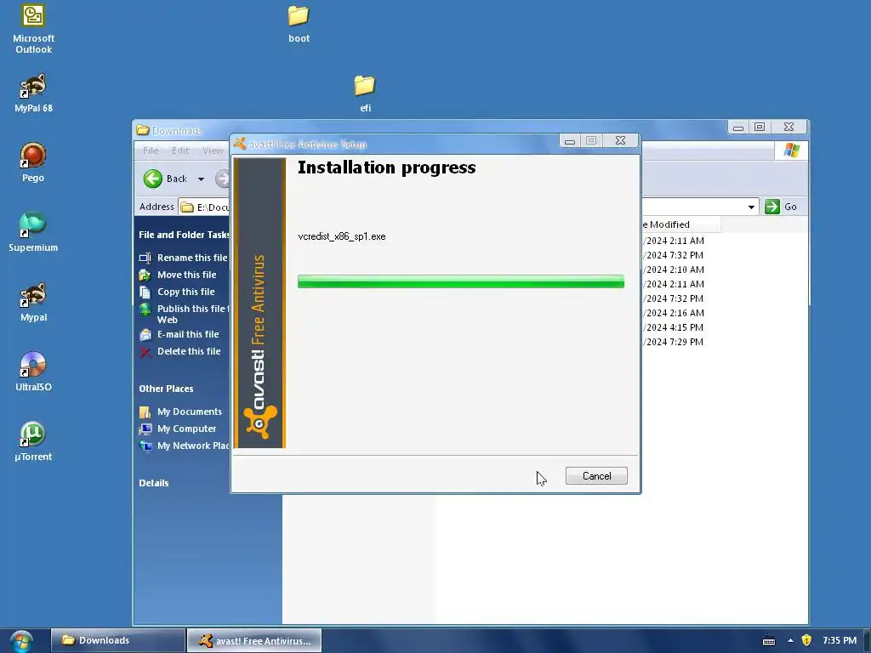Click the 7:35 PM taskbar clock
The height and width of the screenshot is (653, 871).
pos(840,640)
